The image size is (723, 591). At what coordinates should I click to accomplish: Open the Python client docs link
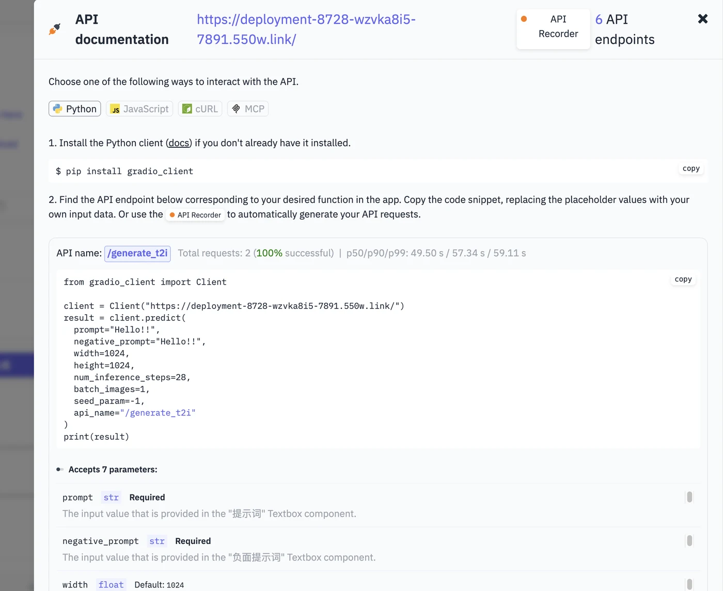[x=179, y=143]
